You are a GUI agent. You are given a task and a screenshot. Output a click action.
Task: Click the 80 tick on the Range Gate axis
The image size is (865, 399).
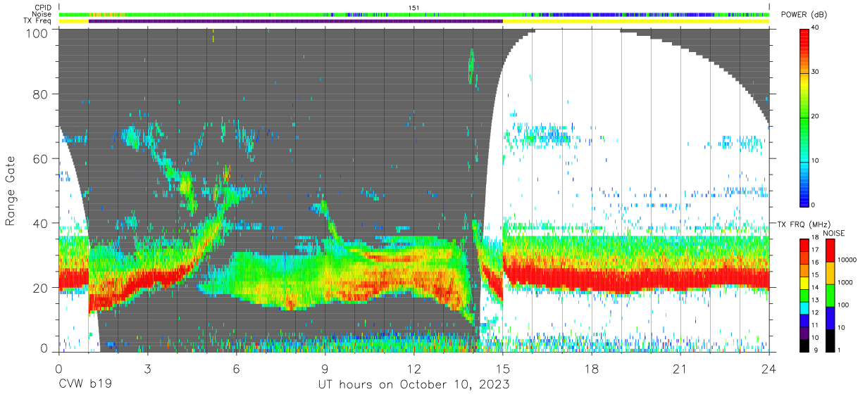tap(41, 94)
